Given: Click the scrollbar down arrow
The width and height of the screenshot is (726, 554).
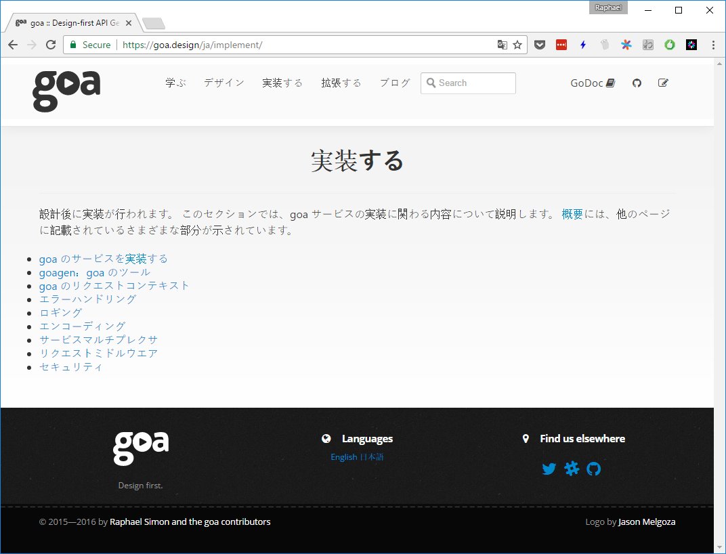Looking at the screenshot, I should click(719, 547).
